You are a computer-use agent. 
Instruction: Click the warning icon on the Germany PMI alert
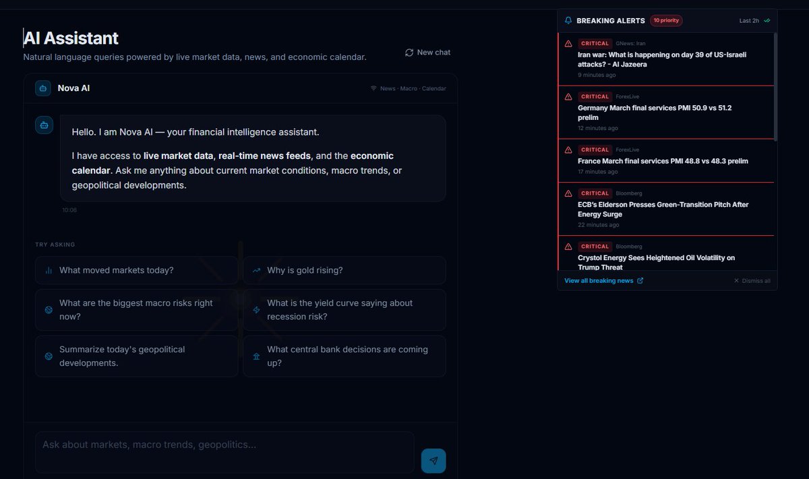[x=568, y=97]
